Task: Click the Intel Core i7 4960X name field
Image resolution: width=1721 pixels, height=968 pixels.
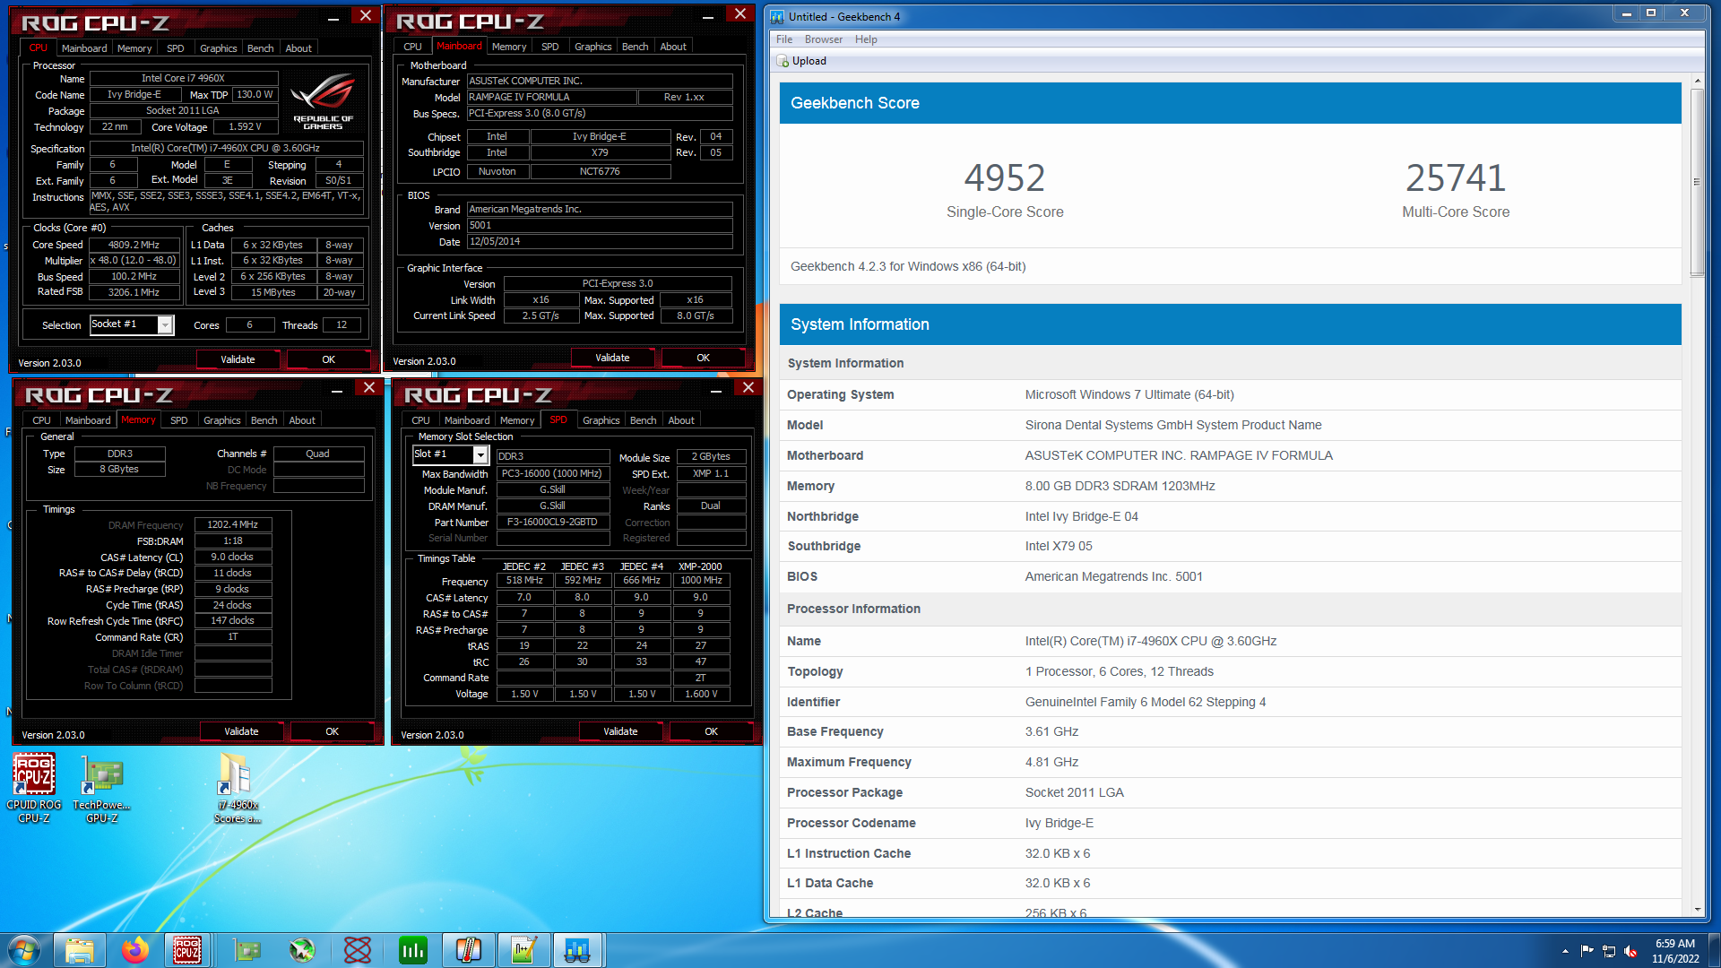Action: pyautogui.click(x=183, y=78)
